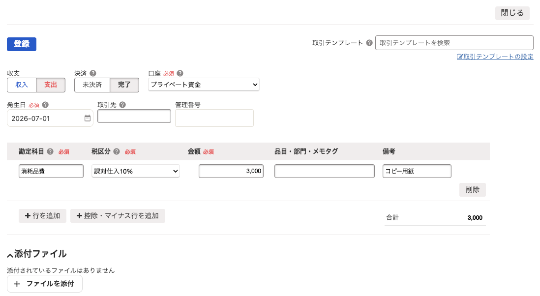Open help icon next to 口座
The height and width of the screenshot is (296, 540).
pyautogui.click(x=180, y=73)
